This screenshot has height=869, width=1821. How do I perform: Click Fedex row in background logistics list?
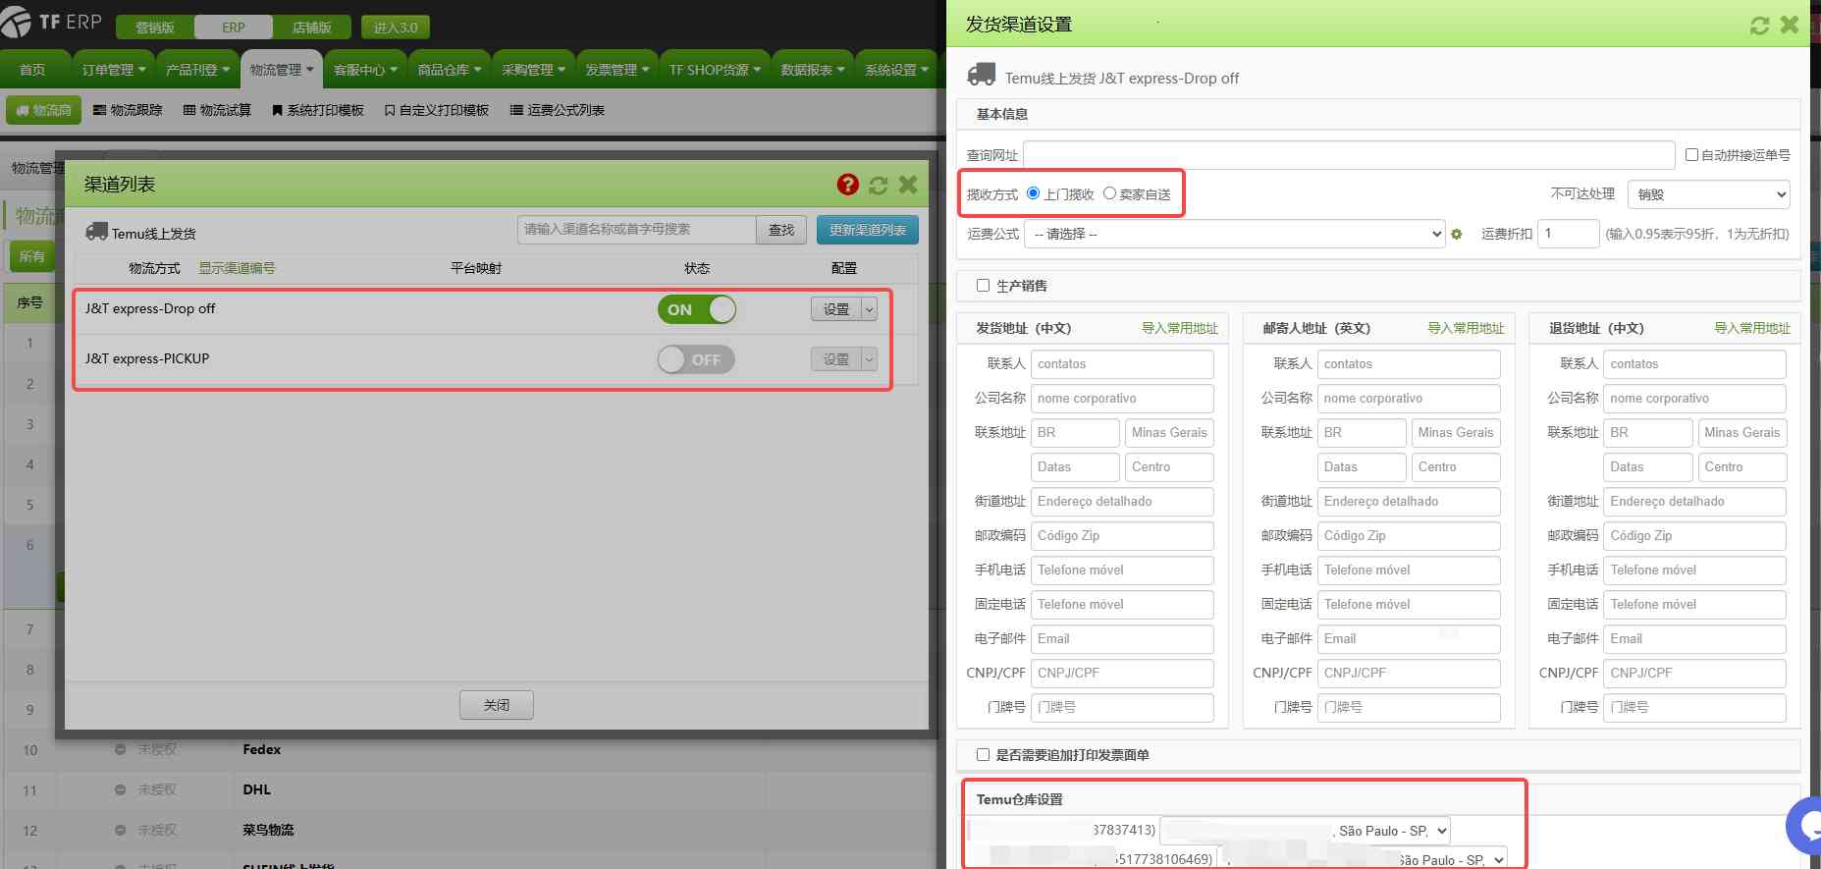(471, 749)
